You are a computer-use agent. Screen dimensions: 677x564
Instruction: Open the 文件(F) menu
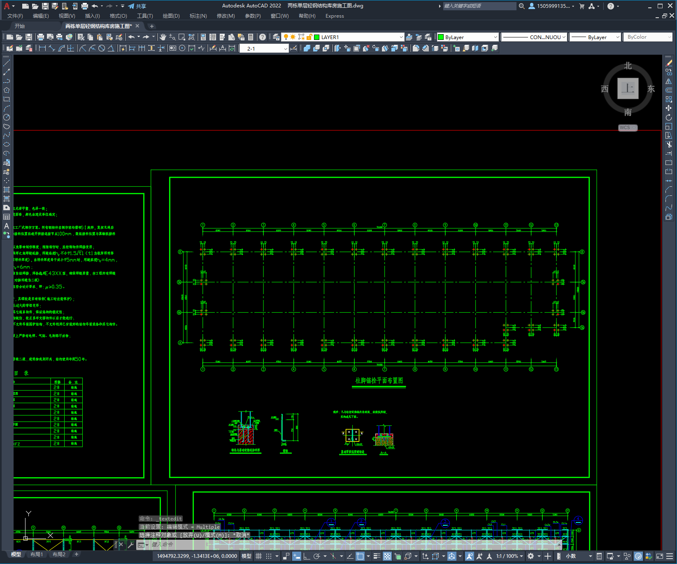(x=15, y=16)
